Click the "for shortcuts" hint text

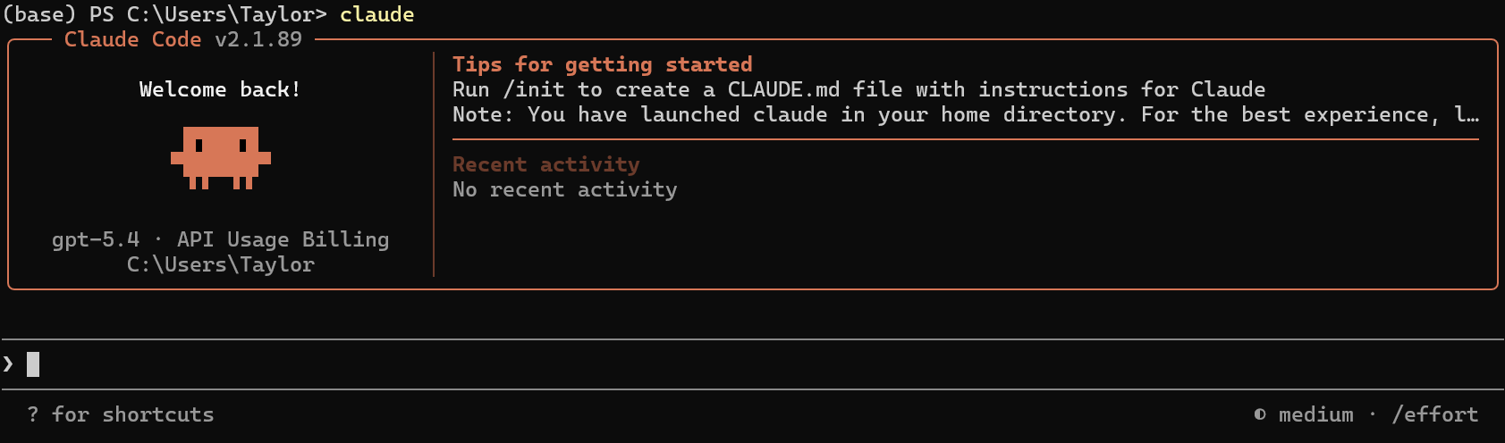132,414
